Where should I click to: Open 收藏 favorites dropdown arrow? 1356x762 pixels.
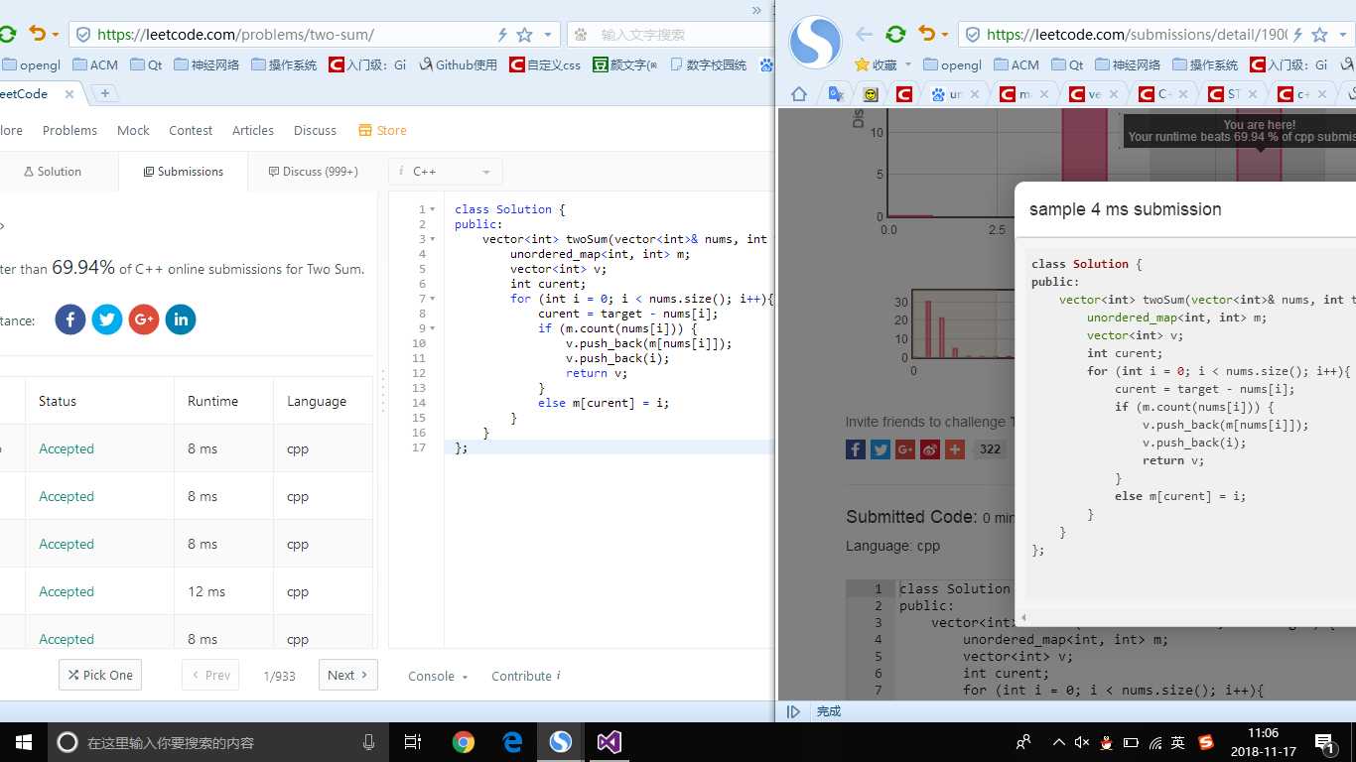pyautogui.click(x=907, y=65)
